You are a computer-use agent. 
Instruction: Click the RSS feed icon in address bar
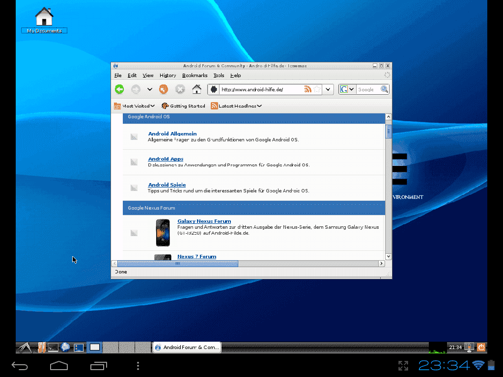click(x=307, y=89)
